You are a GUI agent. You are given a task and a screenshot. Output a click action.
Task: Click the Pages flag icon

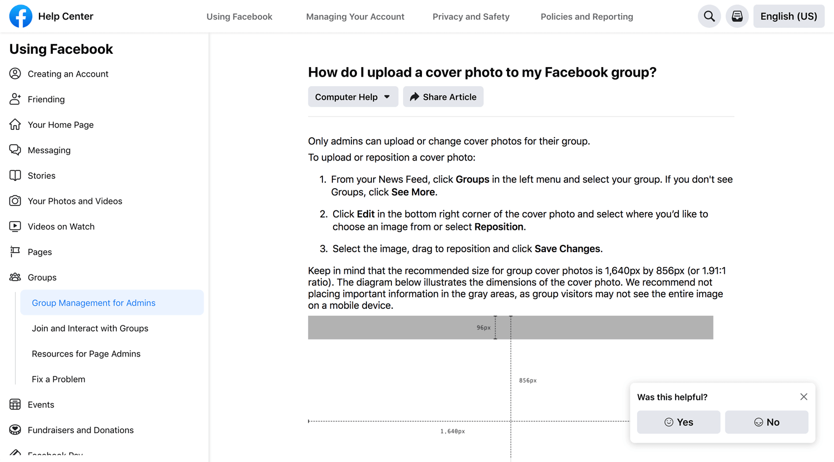[15, 252]
